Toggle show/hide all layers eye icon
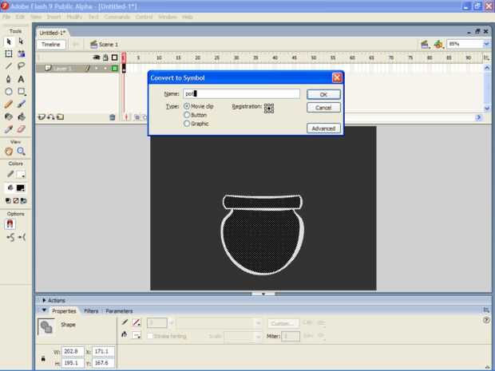The height and width of the screenshot is (371, 495). [97, 57]
